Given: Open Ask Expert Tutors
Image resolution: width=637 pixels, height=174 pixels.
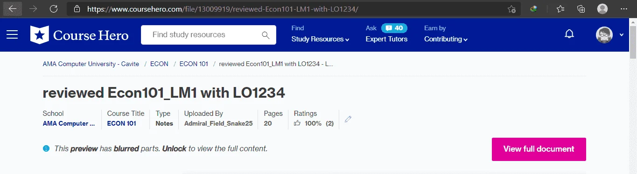Looking at the screenshot, I should click(x=386, y=39).
